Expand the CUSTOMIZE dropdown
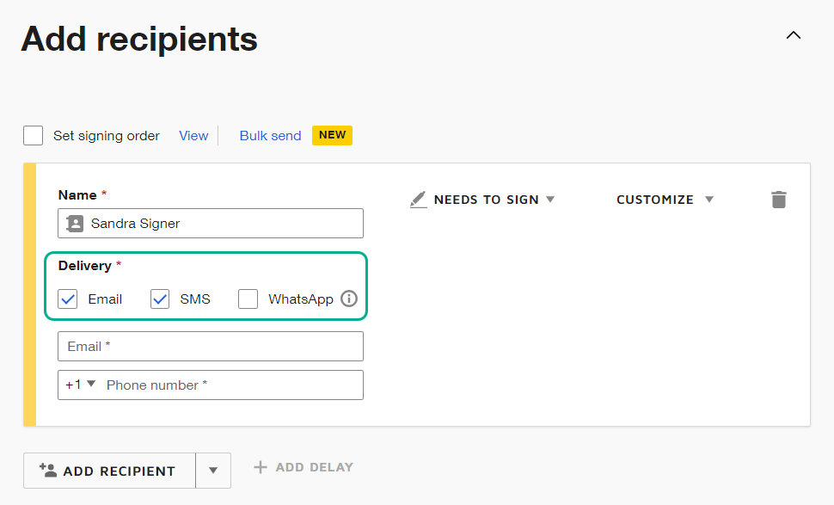This screenshot has width=834, height=505. coord(710,199)
